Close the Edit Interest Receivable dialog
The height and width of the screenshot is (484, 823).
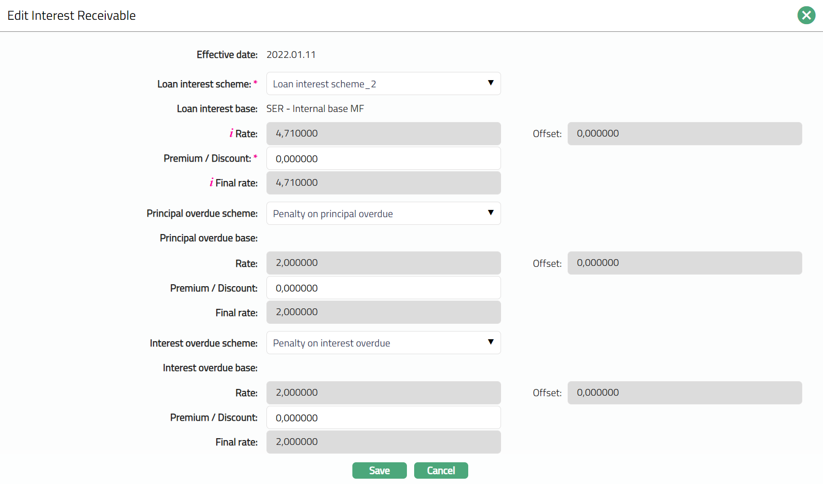806,15
